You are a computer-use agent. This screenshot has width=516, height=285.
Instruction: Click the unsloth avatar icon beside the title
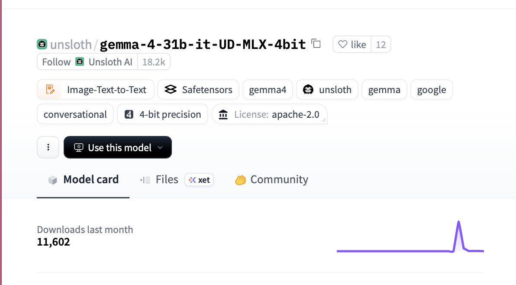tap(42, 44)
